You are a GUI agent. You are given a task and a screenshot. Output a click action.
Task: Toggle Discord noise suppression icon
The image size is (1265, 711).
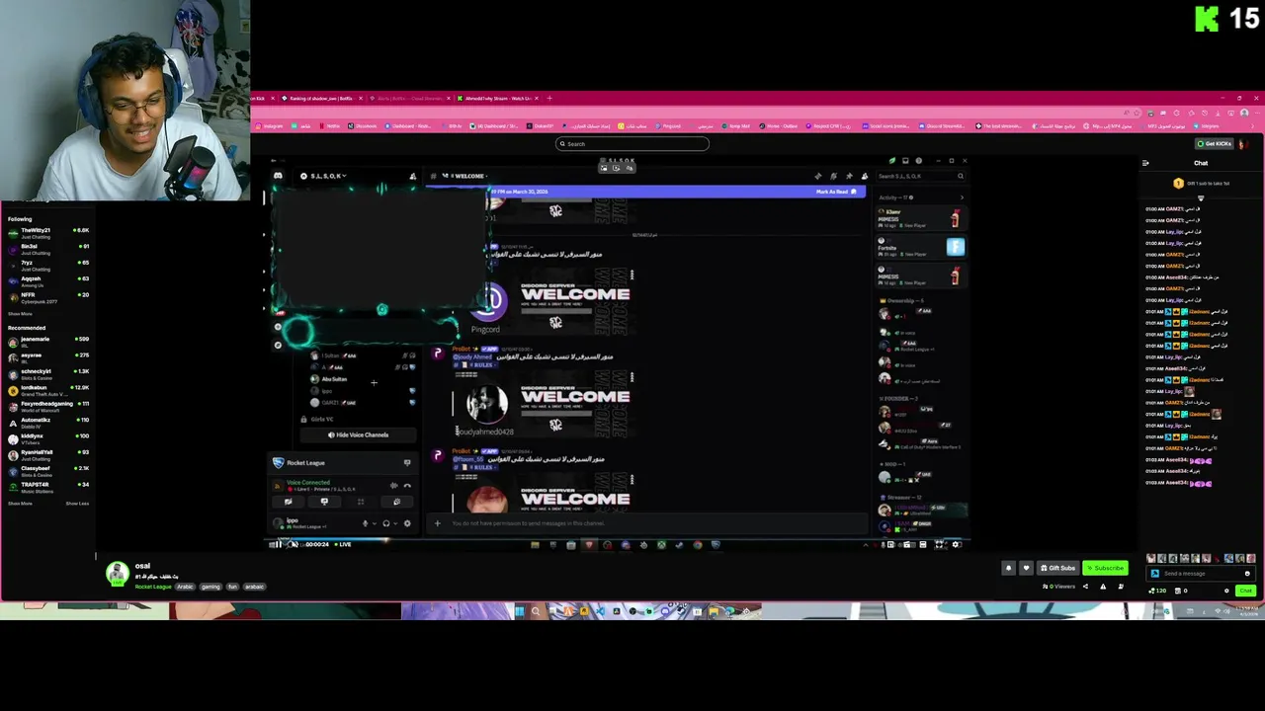point(393,485)
